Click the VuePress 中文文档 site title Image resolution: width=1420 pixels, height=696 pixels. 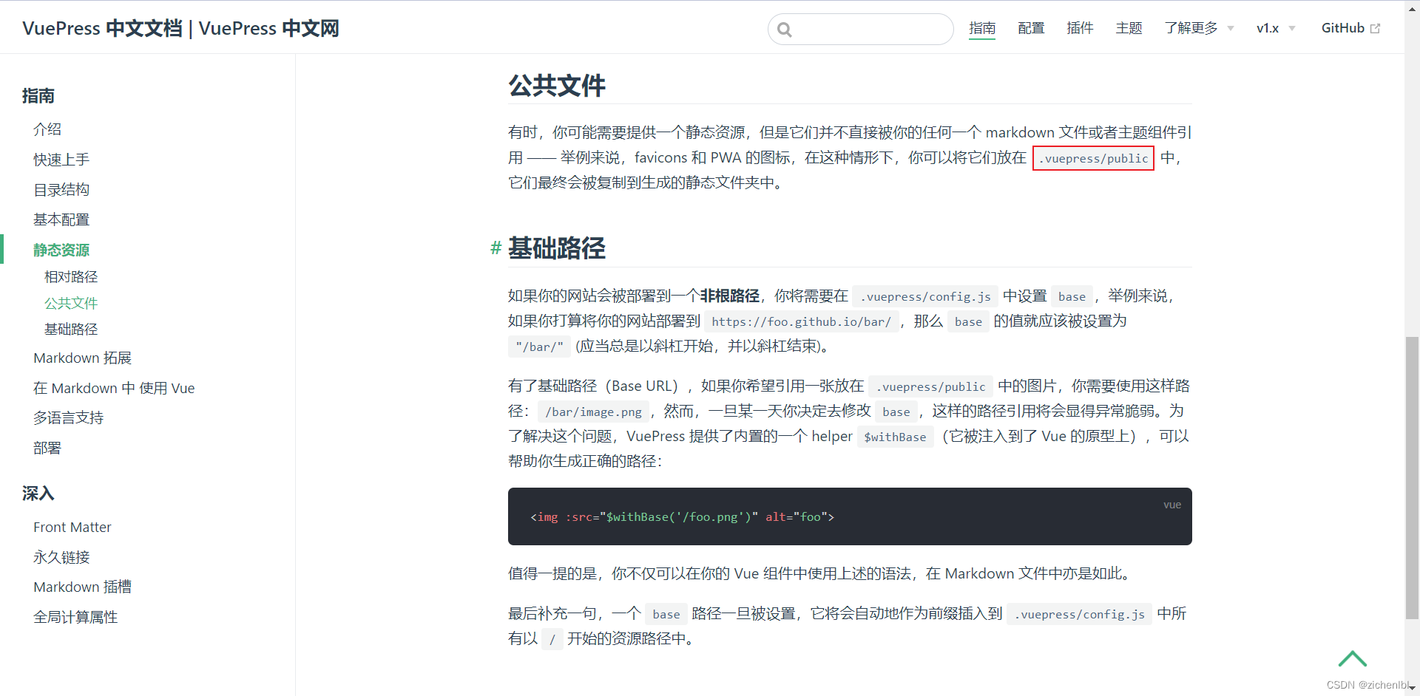coord(180,28)
